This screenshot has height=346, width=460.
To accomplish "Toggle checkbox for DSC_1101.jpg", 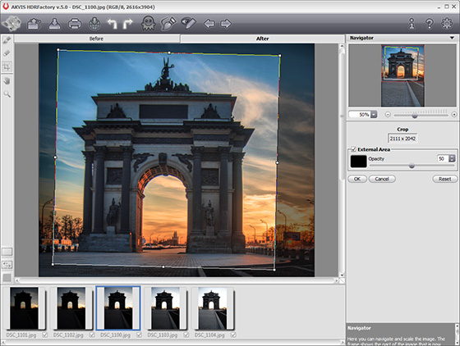I will (x=45, y=335).
